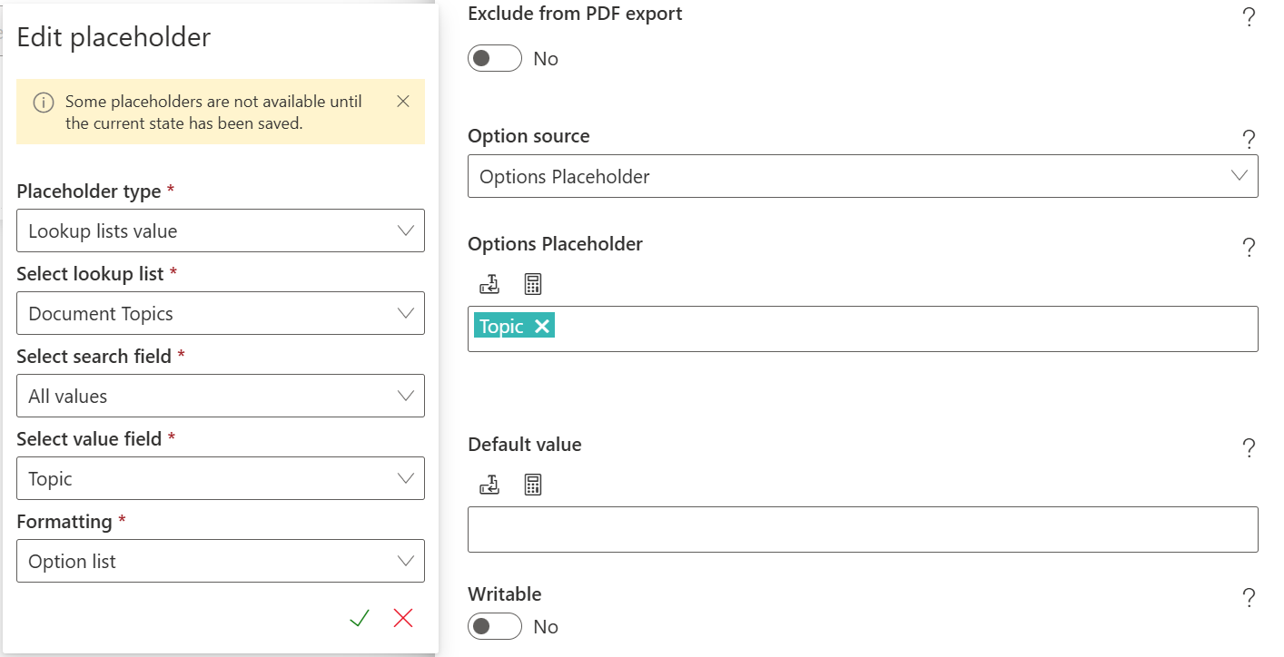
Task: Open the Placeholder type dropdown
Action: pos(220,231)
